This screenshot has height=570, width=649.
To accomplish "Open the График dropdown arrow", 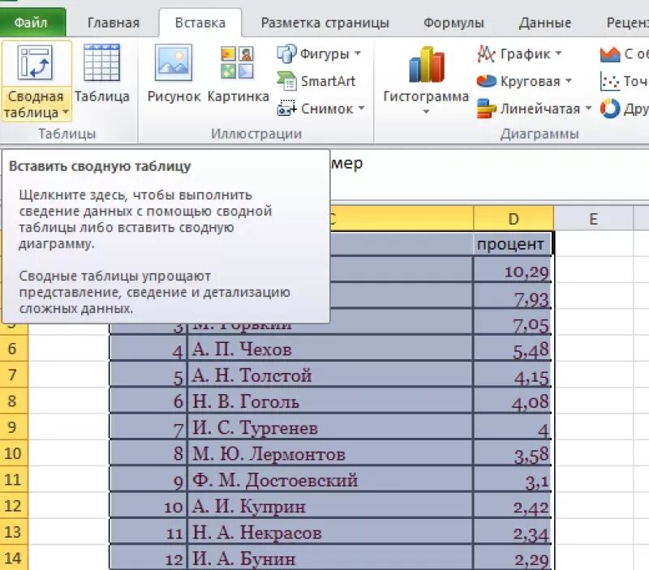I will (x=558, y=53).
